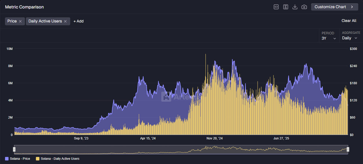
Task: Click the sigma formula icon
Action: [286, 7]
